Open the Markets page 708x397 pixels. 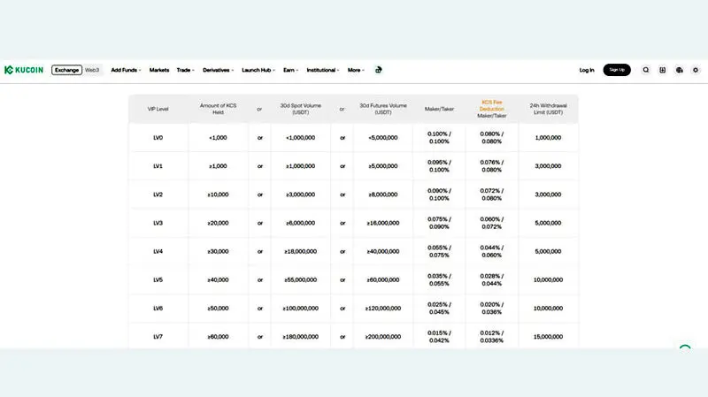click(159, 70)
